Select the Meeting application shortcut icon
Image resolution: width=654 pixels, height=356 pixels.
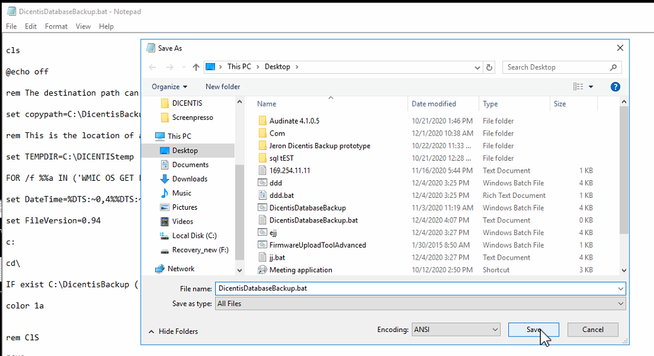click(x=263, y=270)
